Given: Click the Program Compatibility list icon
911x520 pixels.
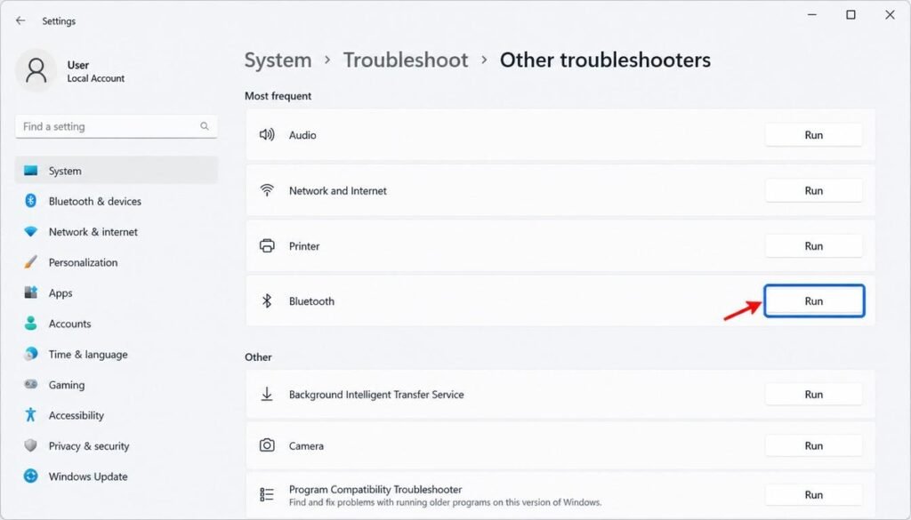Looking at the screenshot, I should (x=267, y=494).
